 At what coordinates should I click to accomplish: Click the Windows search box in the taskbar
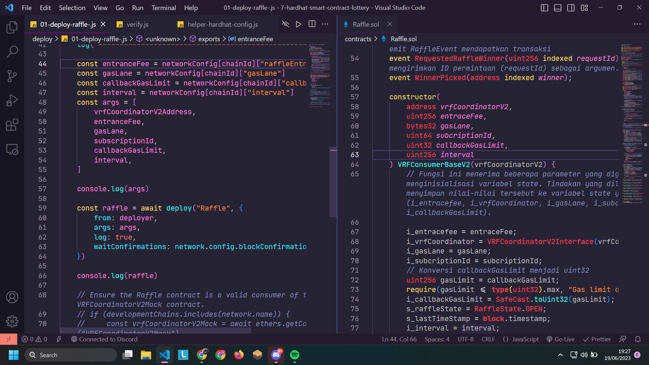pos(71,355)
